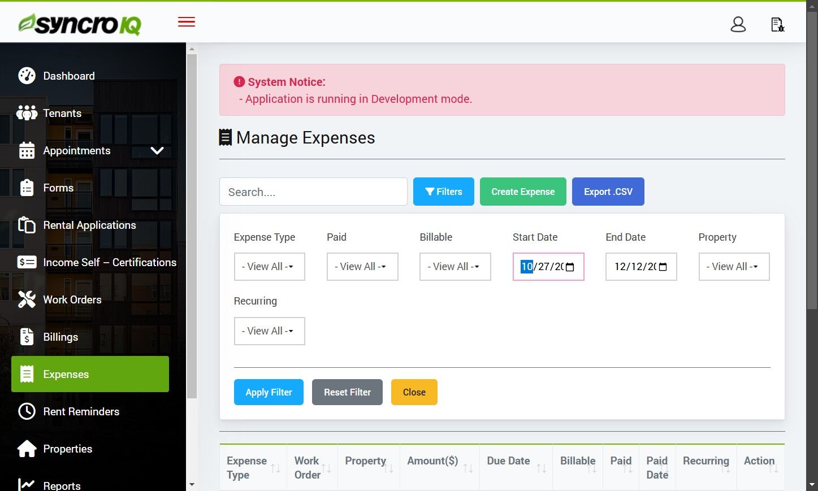Open Start Date calendar picker icon
818x491 pixels.
pyautogui.click(x=570, y=267)
